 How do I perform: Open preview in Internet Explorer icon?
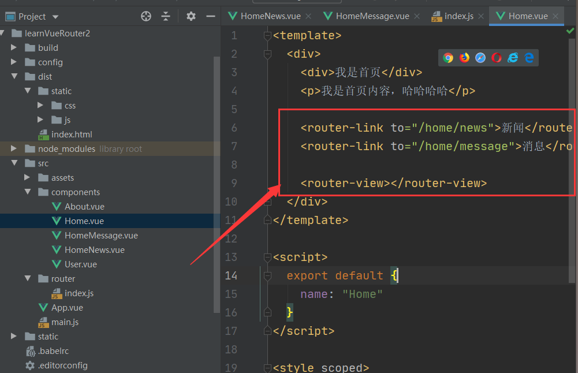(x=513, y=58)
